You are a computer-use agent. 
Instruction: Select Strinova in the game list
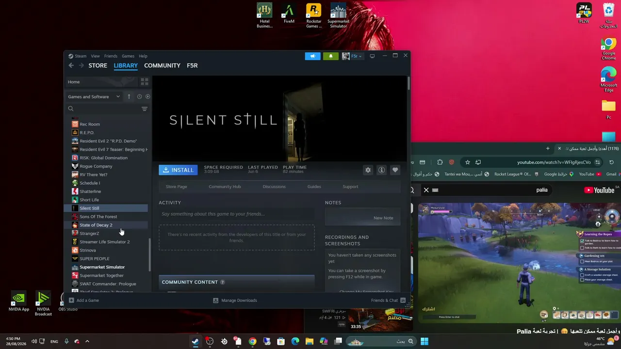tap(109, 250)
